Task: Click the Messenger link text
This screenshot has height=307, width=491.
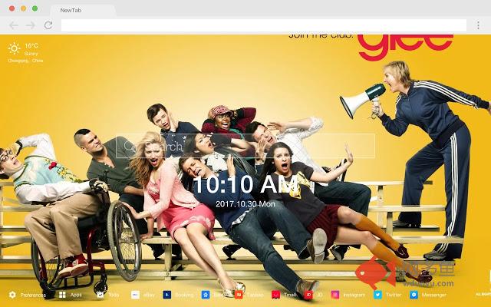Action: point(433,295)
